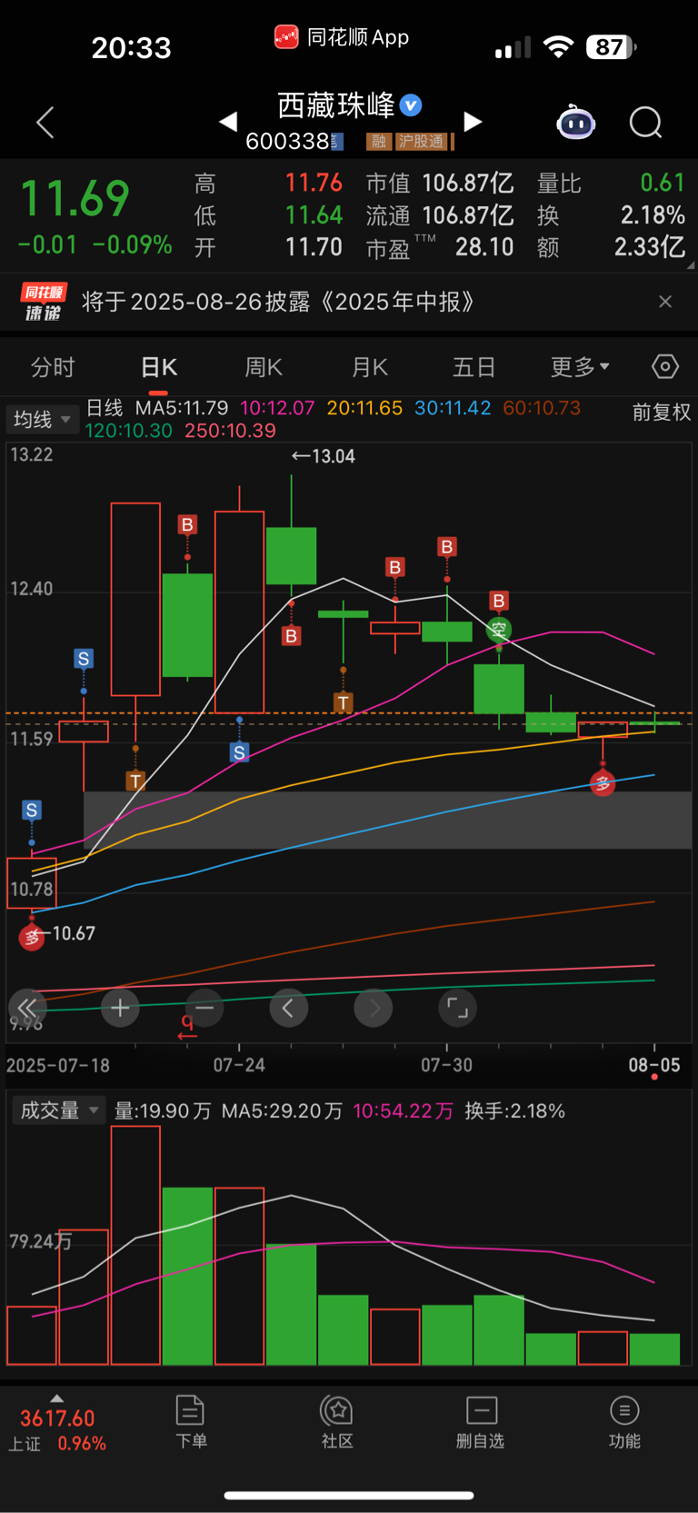Screen dimensions: 698x1513
Task: Open the 成交量 indicator dropdown
Action: (58, 1110)
